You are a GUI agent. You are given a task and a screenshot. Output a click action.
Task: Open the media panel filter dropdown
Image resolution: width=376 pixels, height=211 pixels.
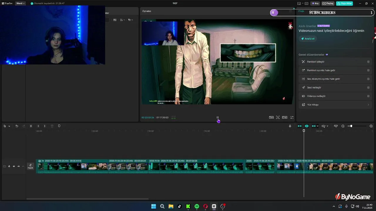[x=130, y=20]
